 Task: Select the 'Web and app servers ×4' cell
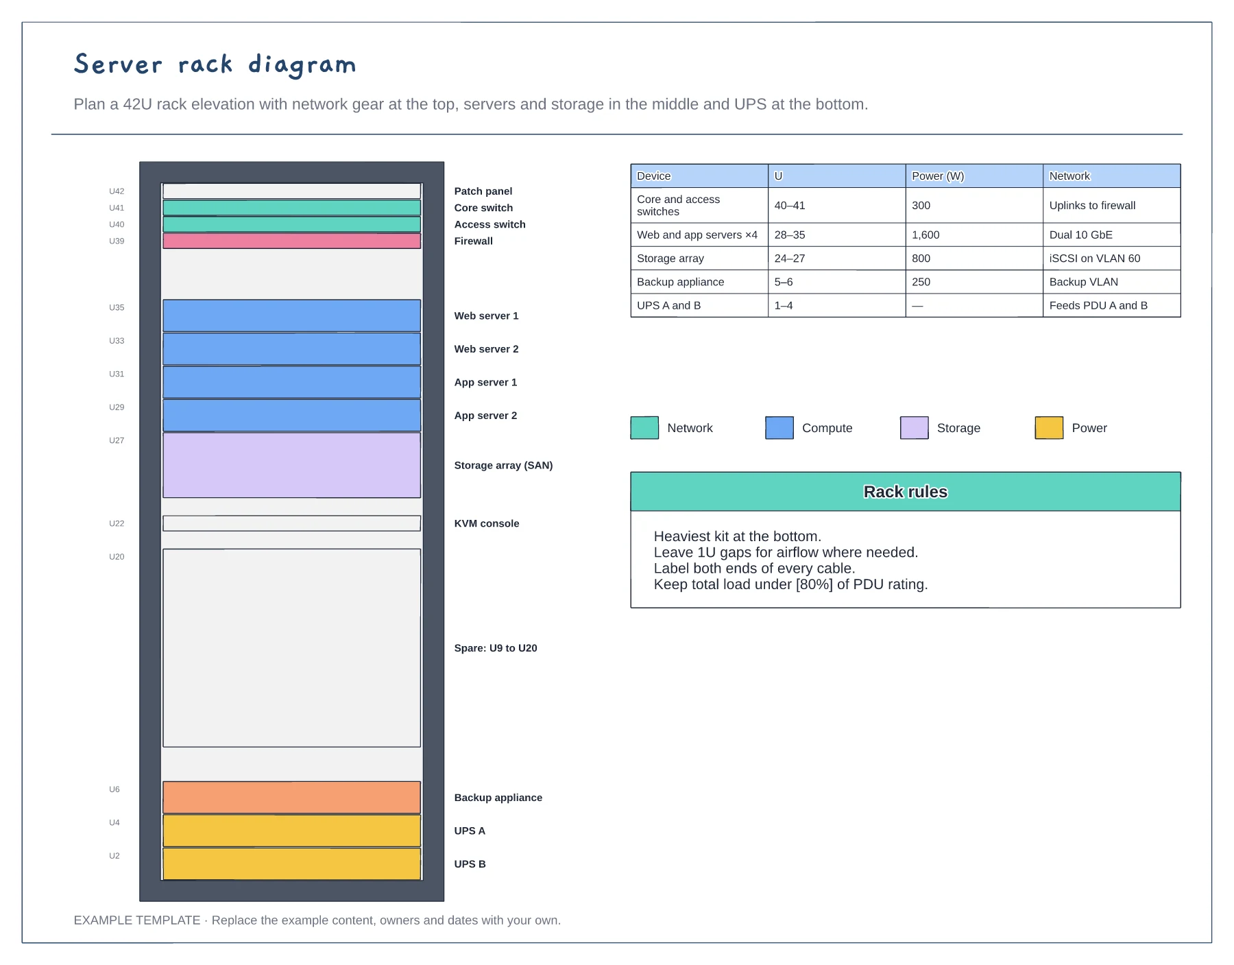(x=699, y=235)
